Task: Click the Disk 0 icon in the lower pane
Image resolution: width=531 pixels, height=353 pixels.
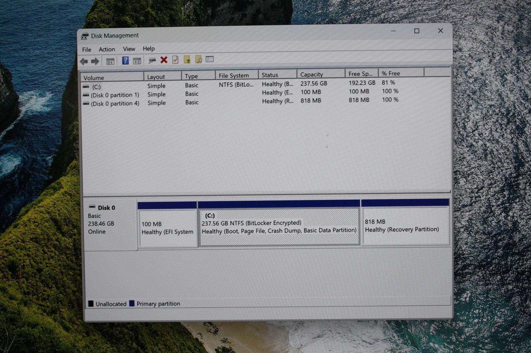Action: click(92, 207)
